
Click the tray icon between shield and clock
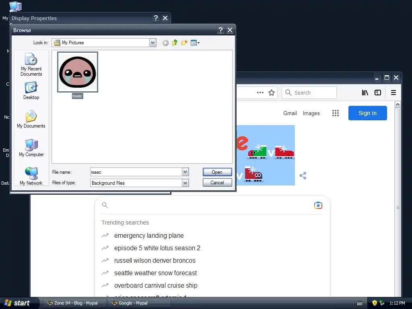click(x=382, y=303)
